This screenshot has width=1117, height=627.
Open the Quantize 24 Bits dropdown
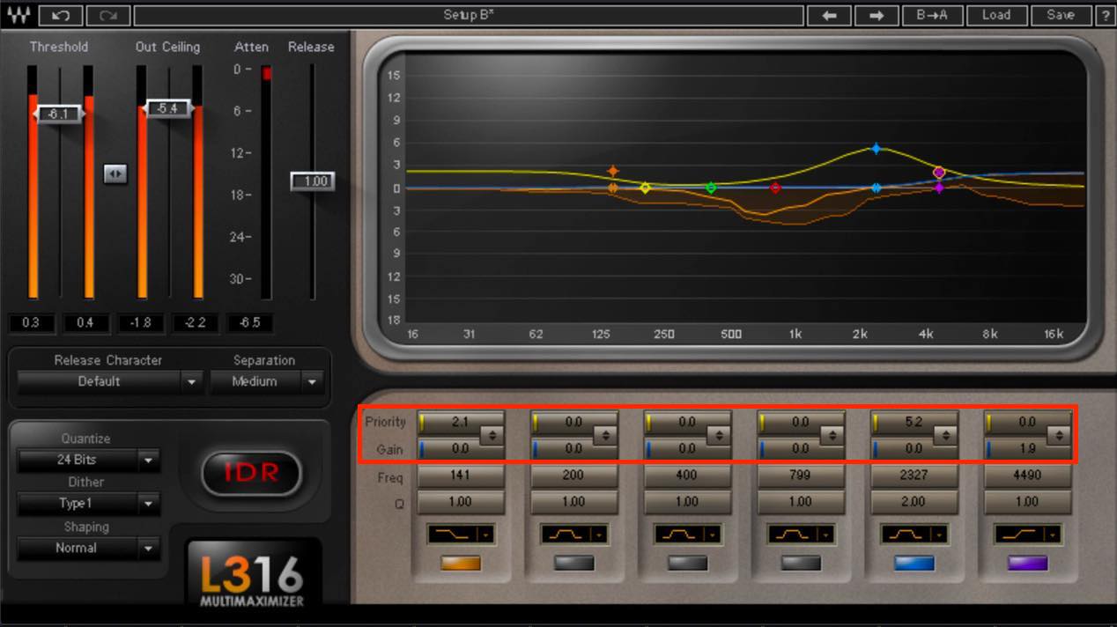88,460
